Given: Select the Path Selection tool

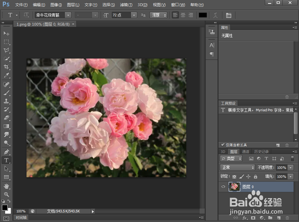Looking at the screenshot, I should pos(6,169).
